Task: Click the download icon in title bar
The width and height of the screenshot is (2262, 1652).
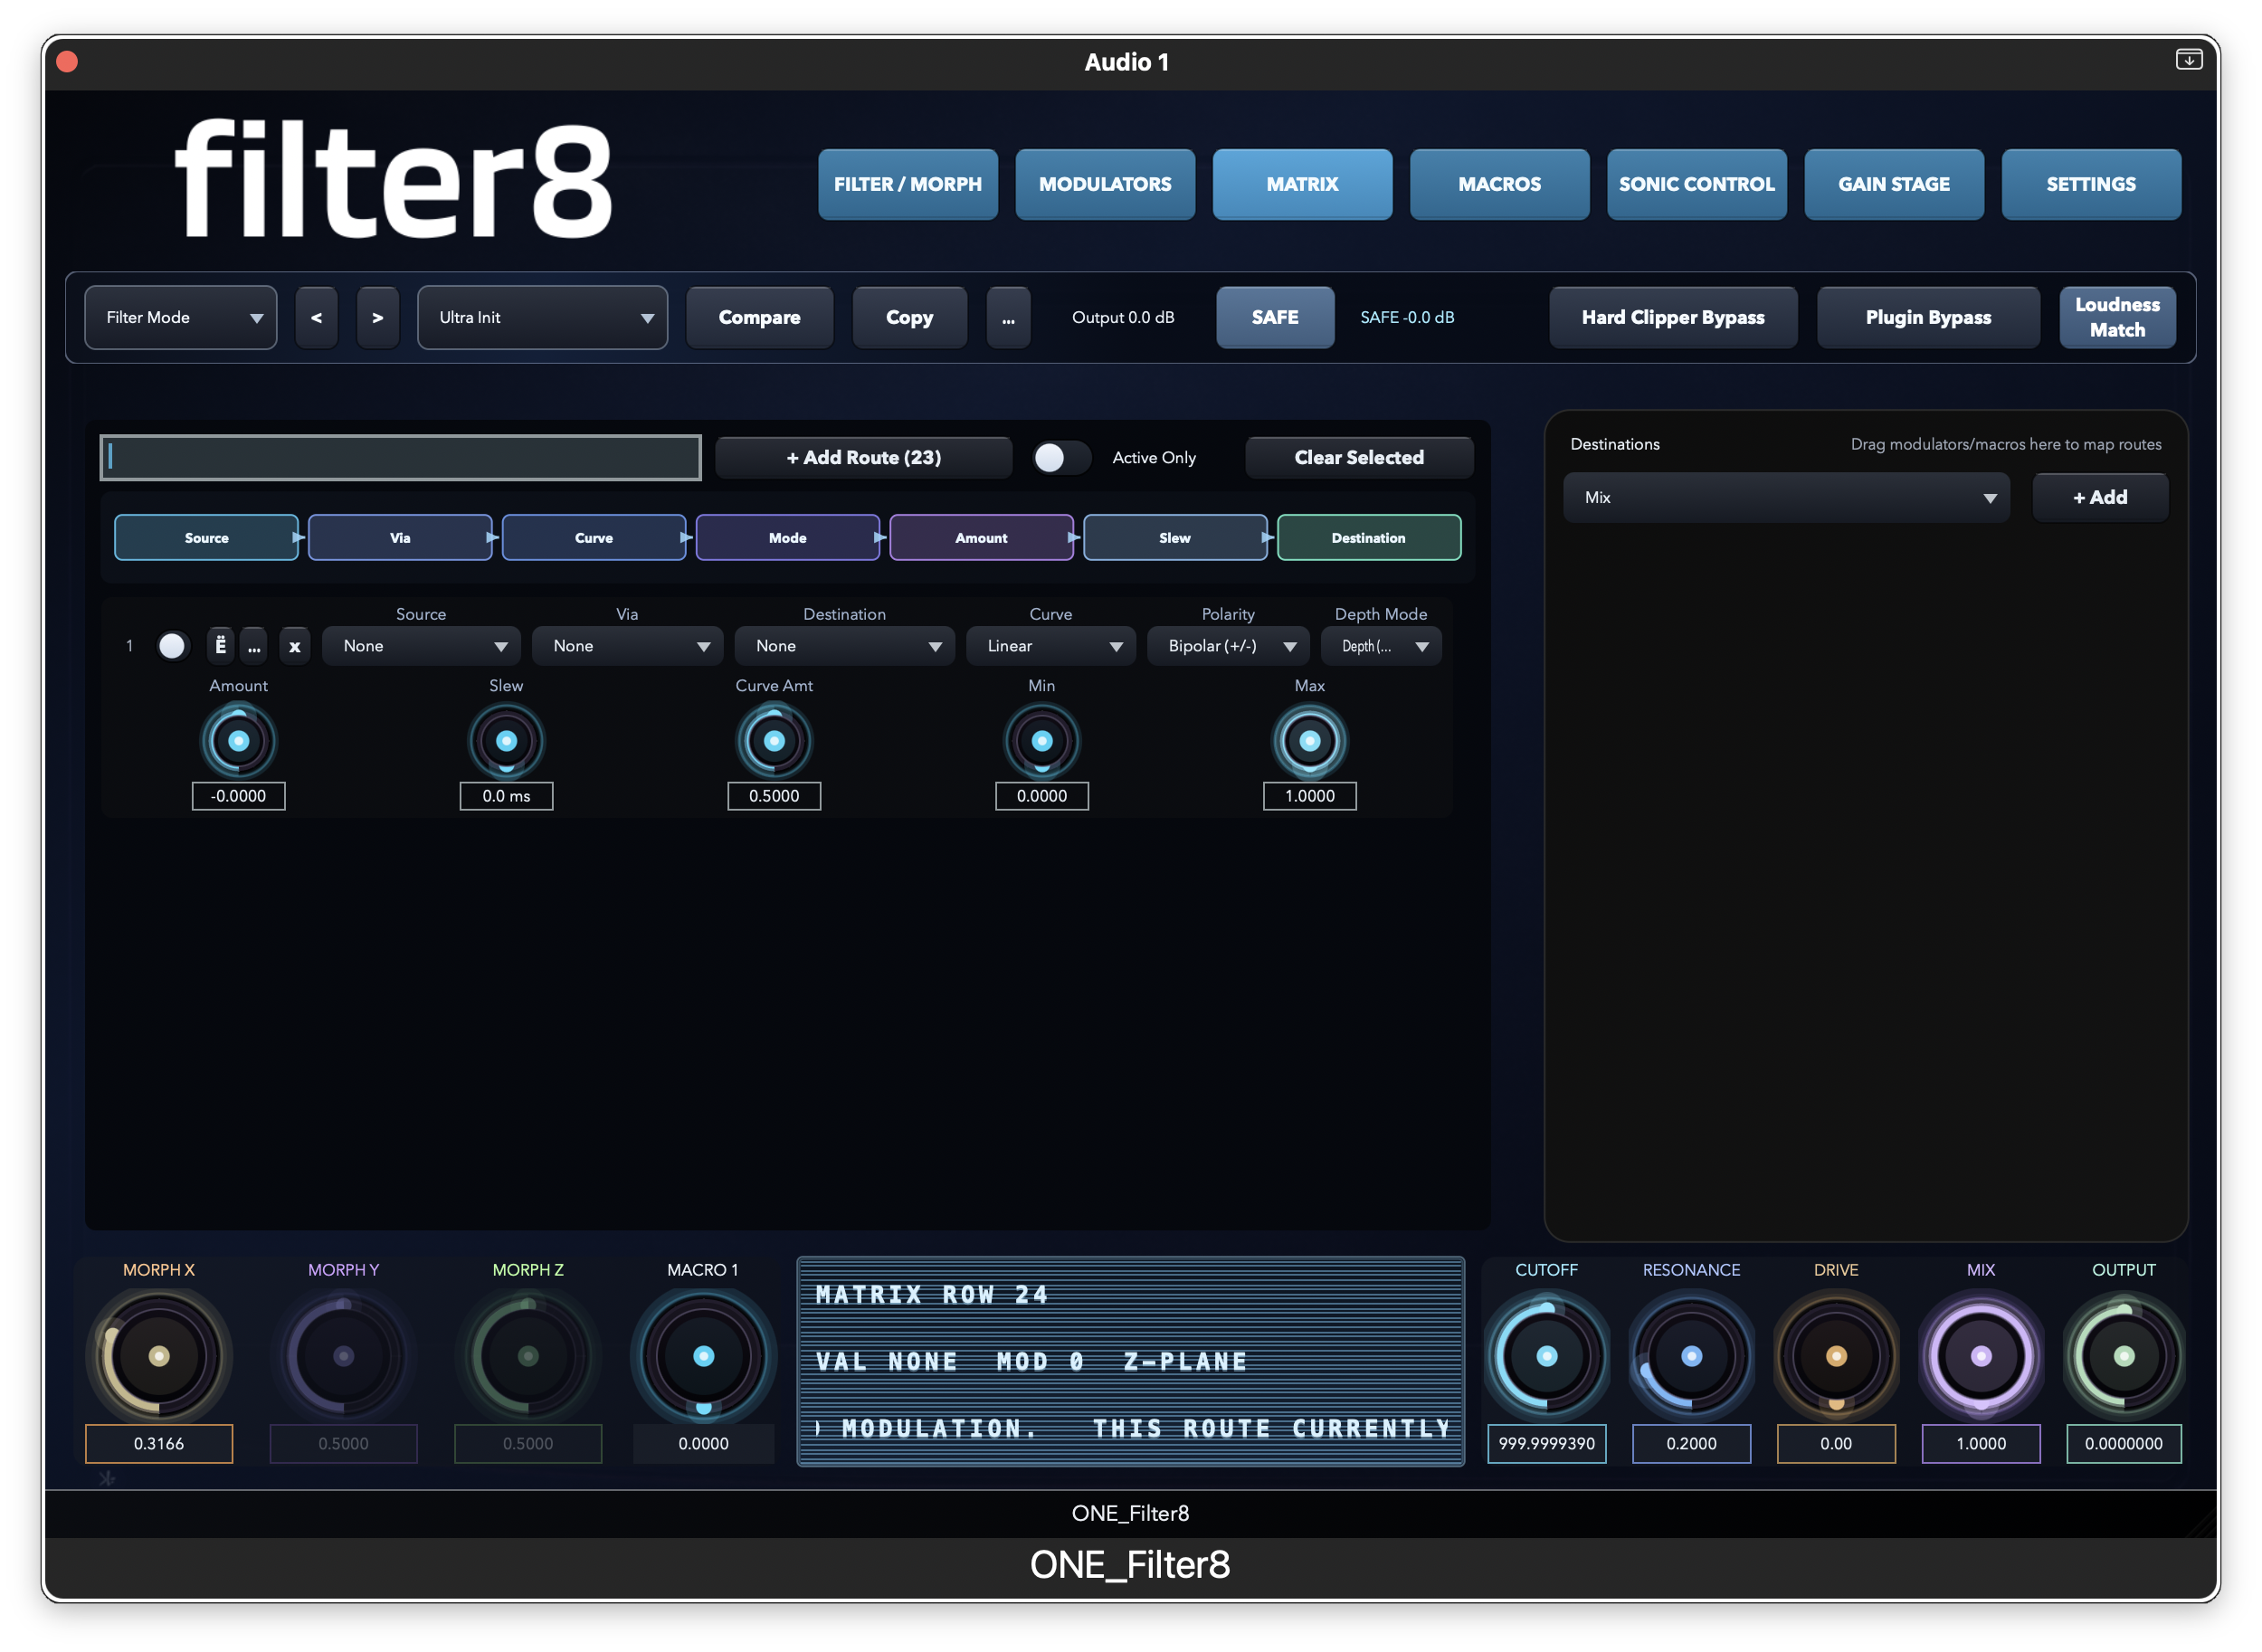Action: pyautogui.click(x=2188, y=60)
